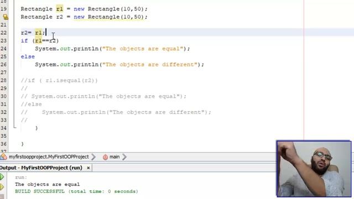Click the "run:" line in Output
Screen dimensions: 354x199
click(x=21, y=177)
